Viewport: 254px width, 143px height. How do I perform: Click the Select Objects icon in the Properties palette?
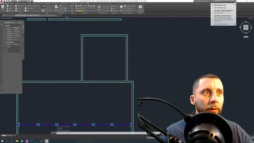point(18,23)
